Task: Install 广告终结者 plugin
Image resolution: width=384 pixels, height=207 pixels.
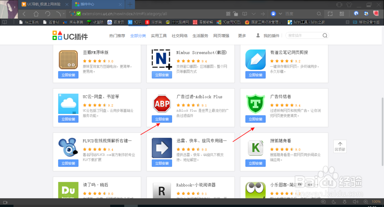Action: point(255,119)
